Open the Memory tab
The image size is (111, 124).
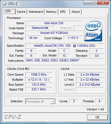point(51,12)
